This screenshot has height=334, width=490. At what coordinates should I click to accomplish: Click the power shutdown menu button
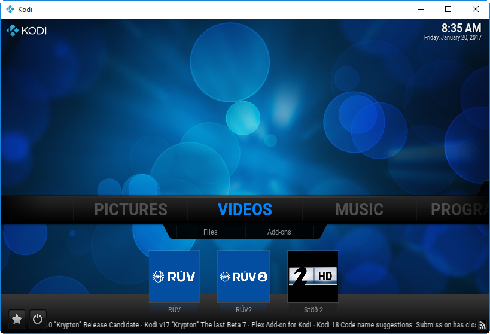(x=38, y=319)
